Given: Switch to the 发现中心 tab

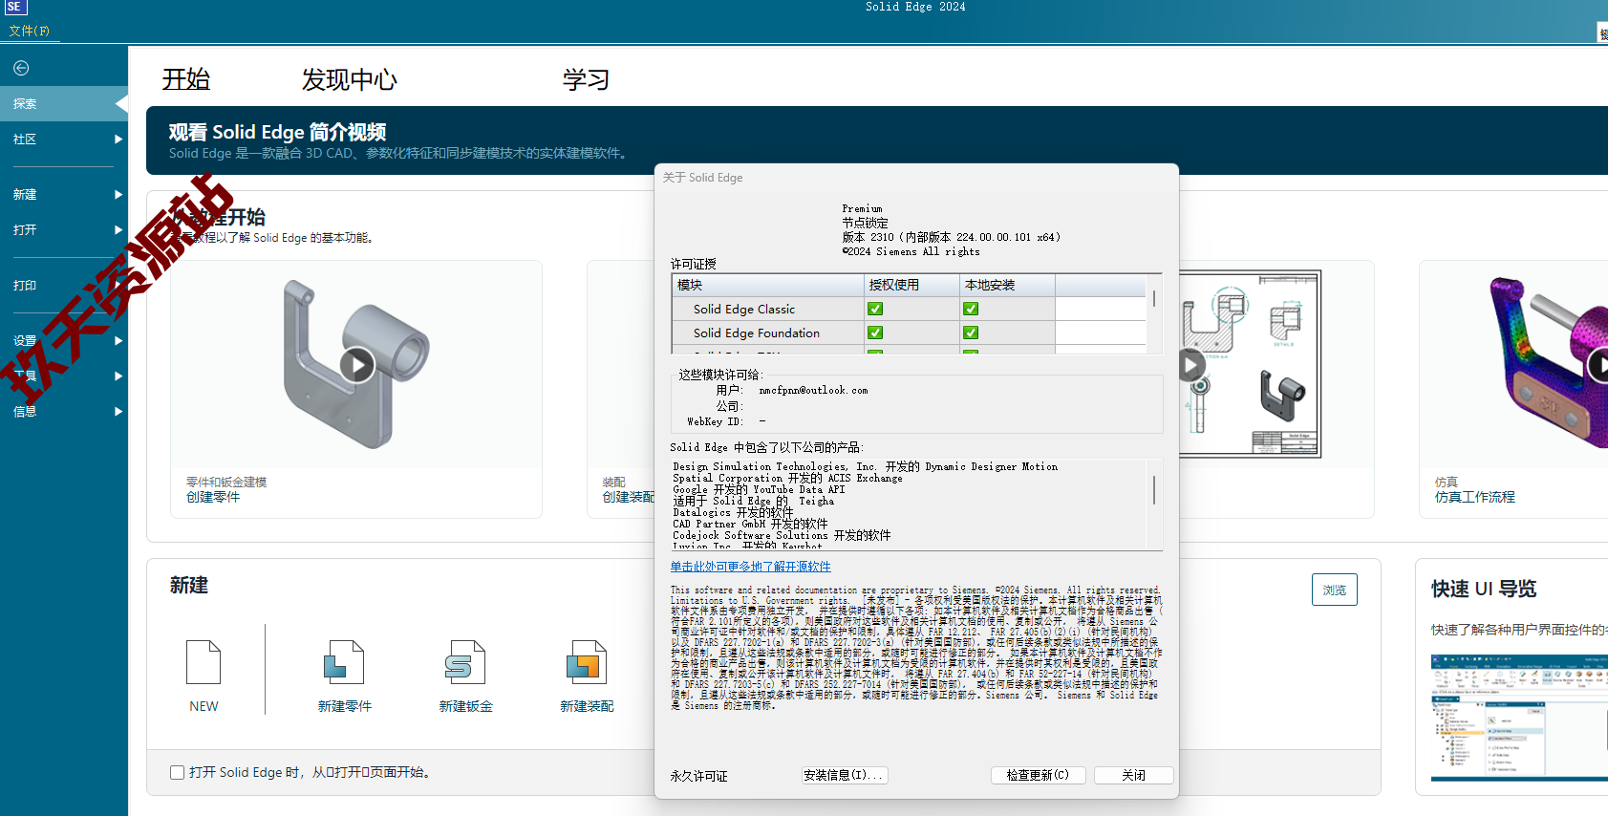Looking at the screenshot, I should click(350, 79).
